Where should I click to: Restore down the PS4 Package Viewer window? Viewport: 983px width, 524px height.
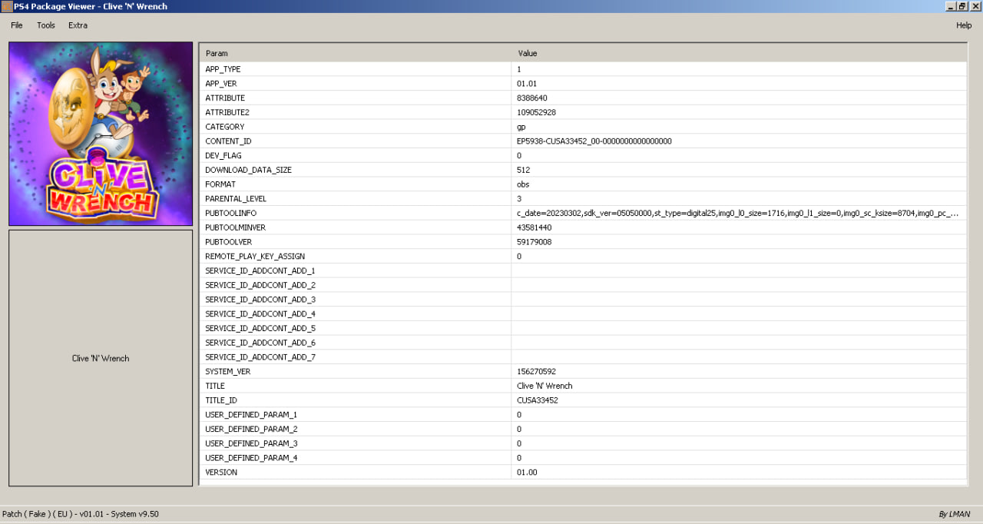click(962, 6)
